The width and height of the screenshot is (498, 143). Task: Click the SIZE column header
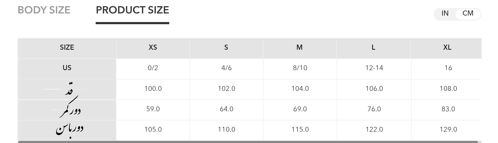[x=67, y=48]
